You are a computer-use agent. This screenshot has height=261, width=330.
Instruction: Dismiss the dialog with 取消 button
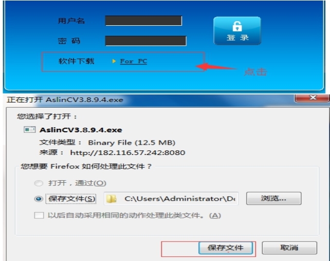(x=289, y=248)
